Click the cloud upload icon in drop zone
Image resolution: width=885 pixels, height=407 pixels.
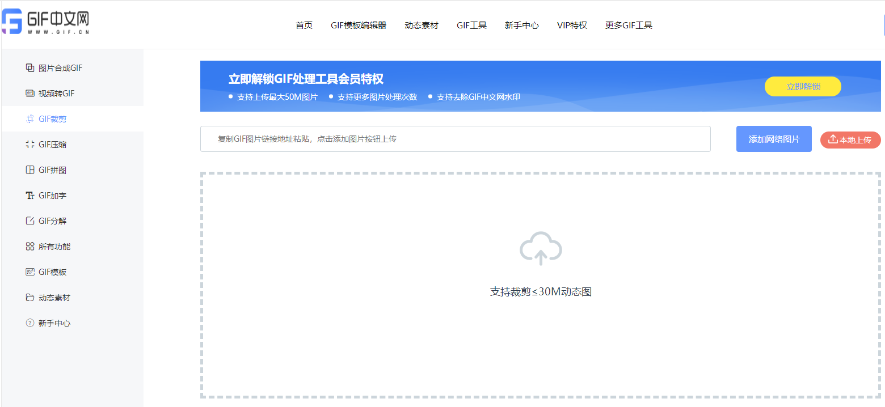click(541, 248)
